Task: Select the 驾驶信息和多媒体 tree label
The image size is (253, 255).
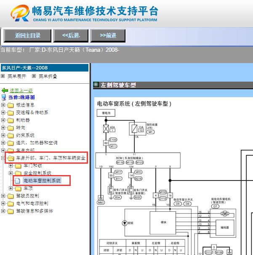Action: tap(35, 211)
